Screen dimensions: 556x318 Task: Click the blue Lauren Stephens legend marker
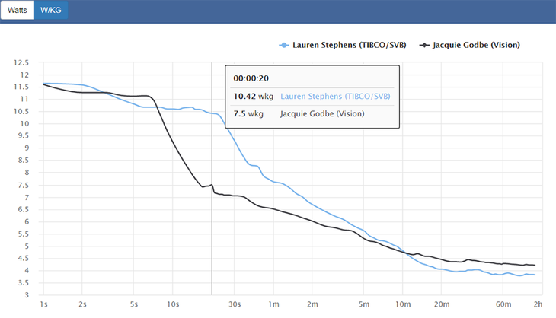(x=284, y=46)
